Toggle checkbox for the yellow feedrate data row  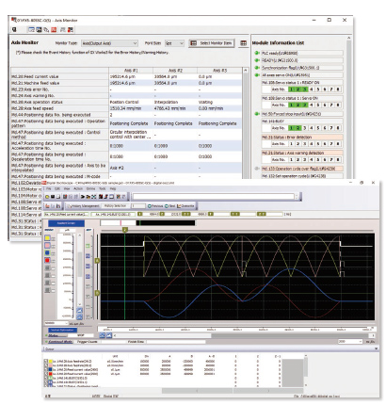click(46, 362)
